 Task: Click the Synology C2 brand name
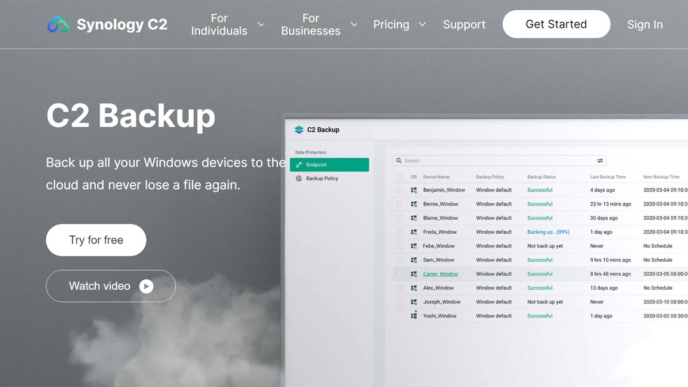pyautogui.click(x=122, y=25)
